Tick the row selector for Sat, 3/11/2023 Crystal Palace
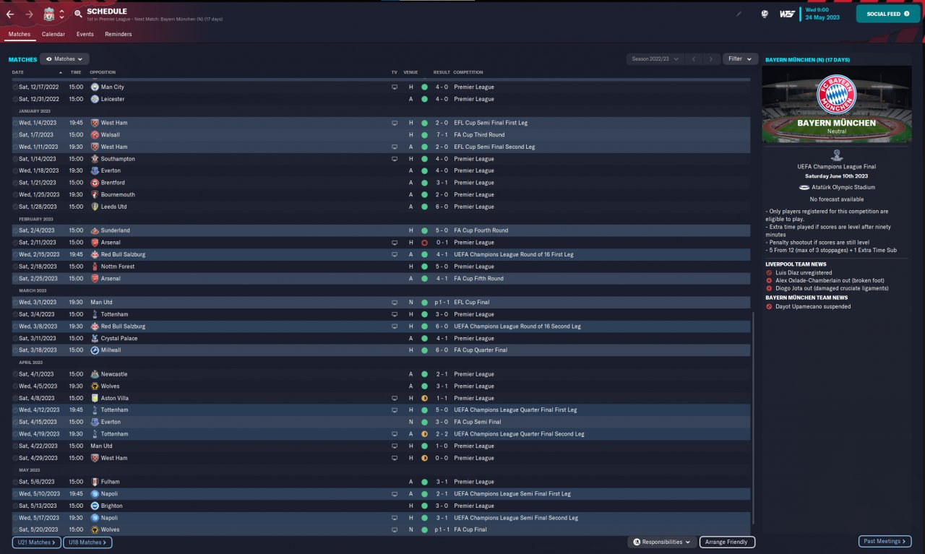This screenshot has width=925, height=554. tap(15, 339)
